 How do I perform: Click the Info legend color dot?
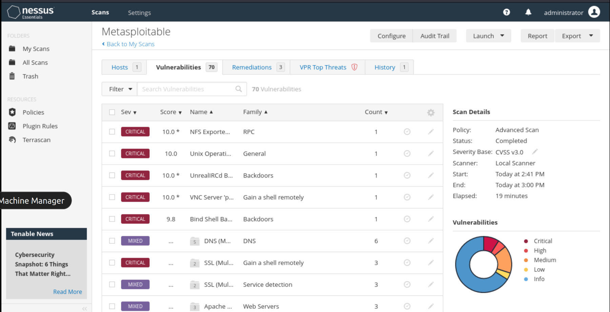(x=526, y=279)
